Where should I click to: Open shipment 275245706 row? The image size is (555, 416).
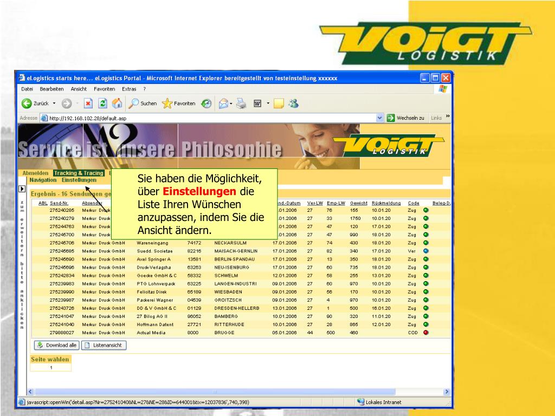click(x=241, y=243)
